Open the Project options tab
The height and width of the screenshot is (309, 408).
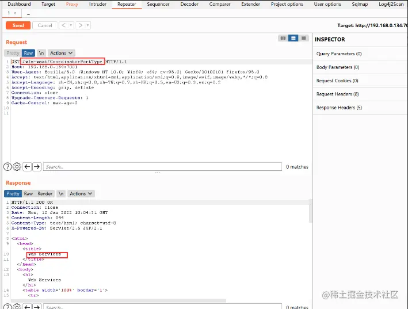pyautogui.click(x=287, y=4)
